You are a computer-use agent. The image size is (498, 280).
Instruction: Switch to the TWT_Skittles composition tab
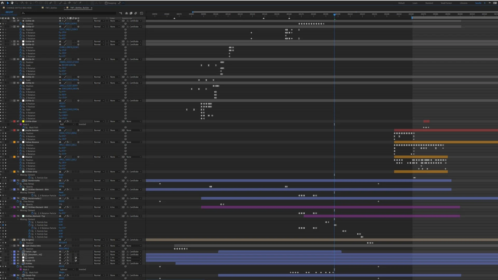(x=51, y=8)
